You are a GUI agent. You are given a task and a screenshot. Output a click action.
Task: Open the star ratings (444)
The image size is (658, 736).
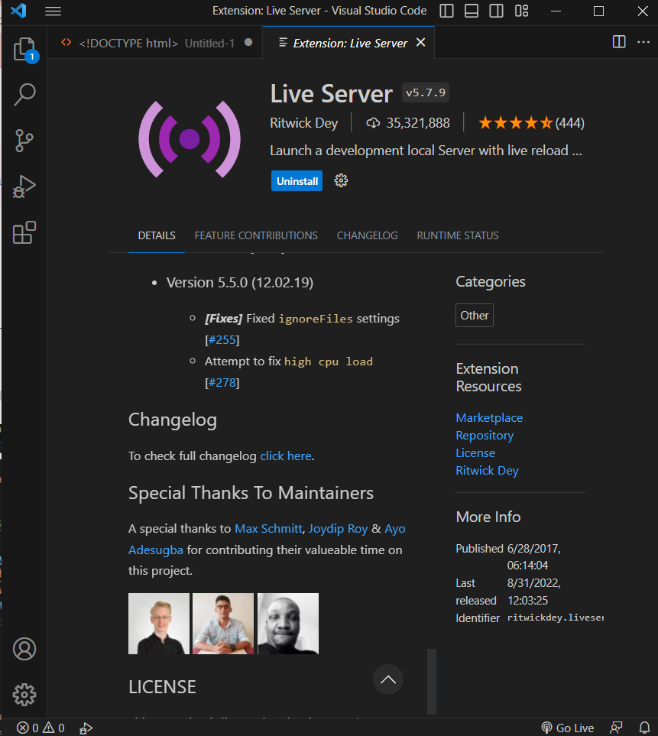[x=531, y=123]
